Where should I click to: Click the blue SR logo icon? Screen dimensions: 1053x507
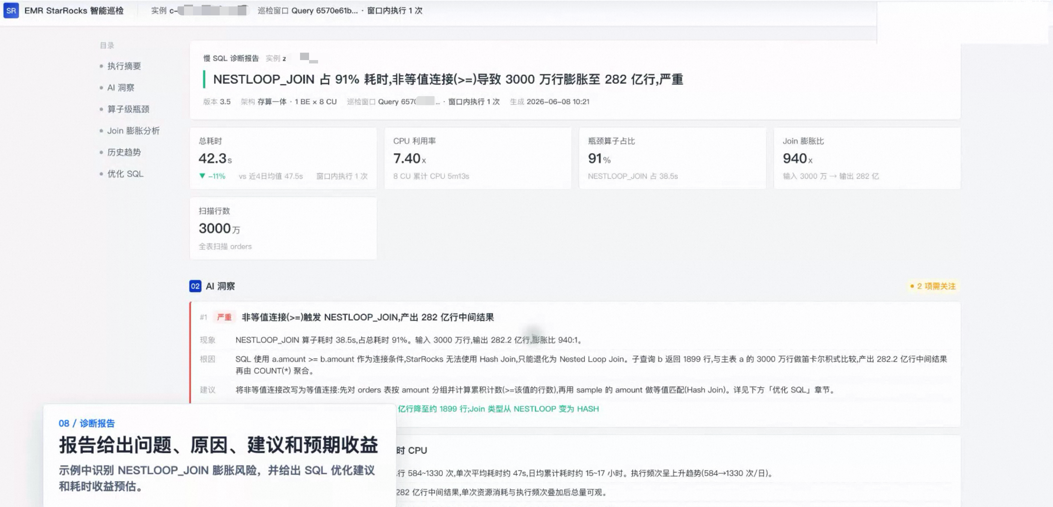tap(11, 11)
